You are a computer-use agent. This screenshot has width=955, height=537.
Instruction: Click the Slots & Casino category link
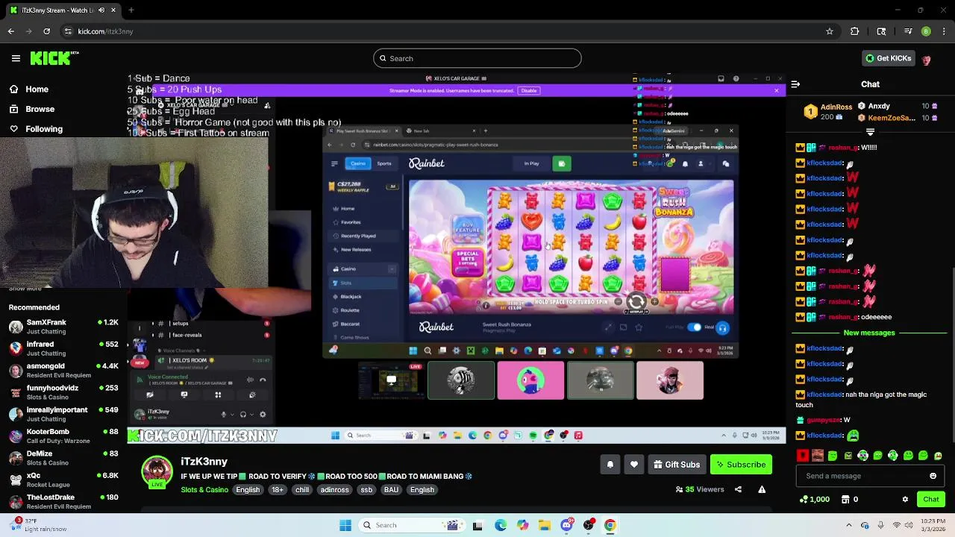(204, 490)
